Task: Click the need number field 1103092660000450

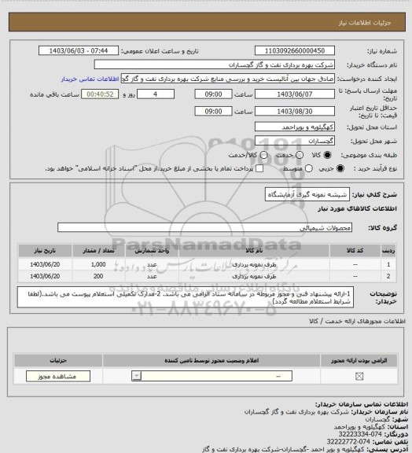Action: tap(295, 51)
